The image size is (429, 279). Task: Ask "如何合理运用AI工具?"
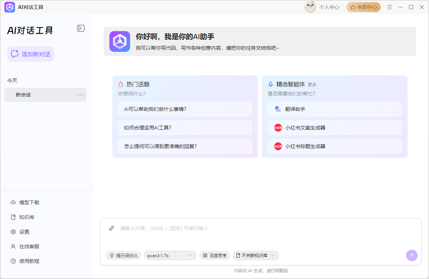click(x=185, y=128)
